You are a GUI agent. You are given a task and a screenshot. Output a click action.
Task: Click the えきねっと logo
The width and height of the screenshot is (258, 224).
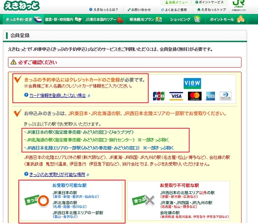coord(22,6)
